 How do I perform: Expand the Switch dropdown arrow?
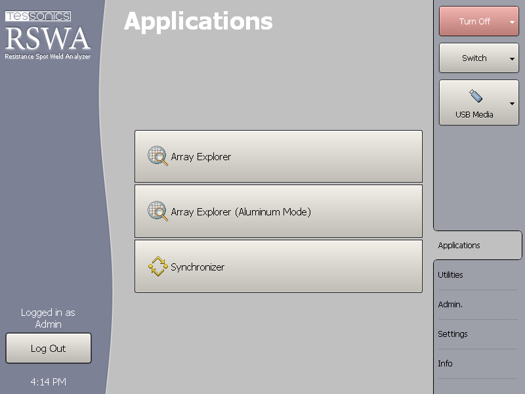coord(513,59)
